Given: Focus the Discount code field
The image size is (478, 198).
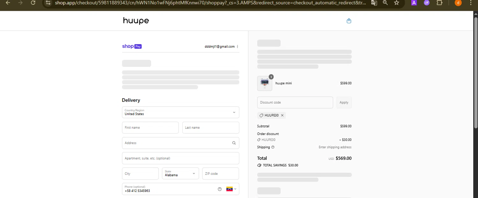Looking at the screenshot, I should click(295, 102).
